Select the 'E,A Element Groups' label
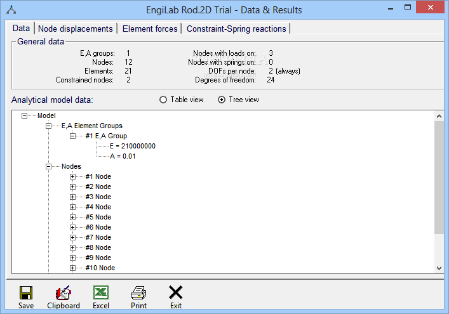 (92, 126)
